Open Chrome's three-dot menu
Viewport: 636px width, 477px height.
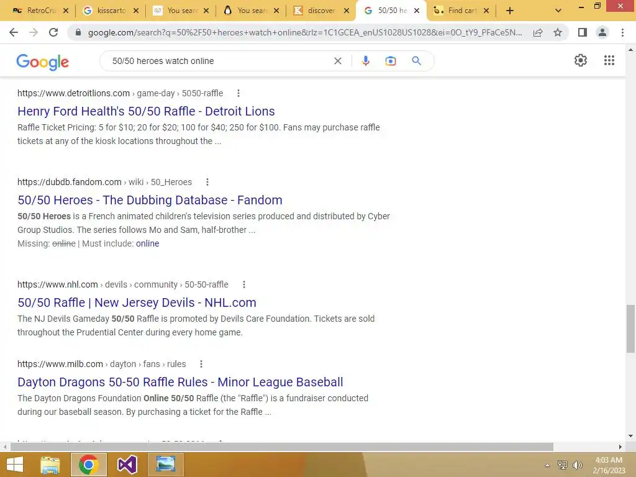[622, 32]
